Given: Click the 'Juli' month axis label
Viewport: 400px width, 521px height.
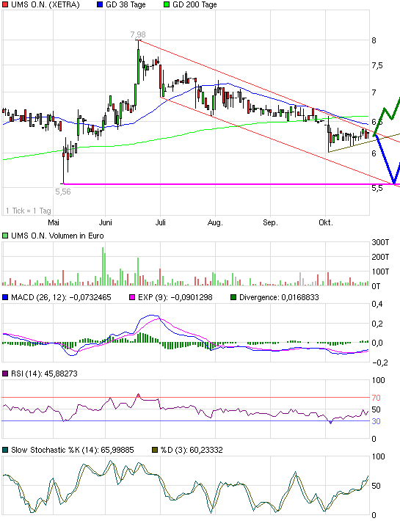Looking at the screenshot, I should point(161,222).
